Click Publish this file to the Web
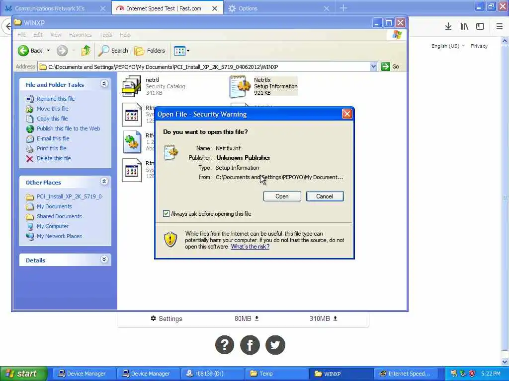This screenshot has width=509, height=381. (68, 128)
